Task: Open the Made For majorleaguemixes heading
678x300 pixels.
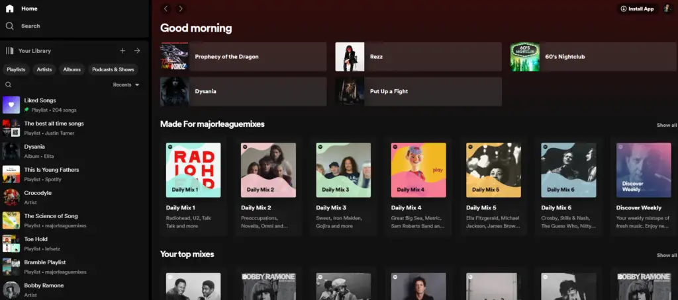Action: 213,124
